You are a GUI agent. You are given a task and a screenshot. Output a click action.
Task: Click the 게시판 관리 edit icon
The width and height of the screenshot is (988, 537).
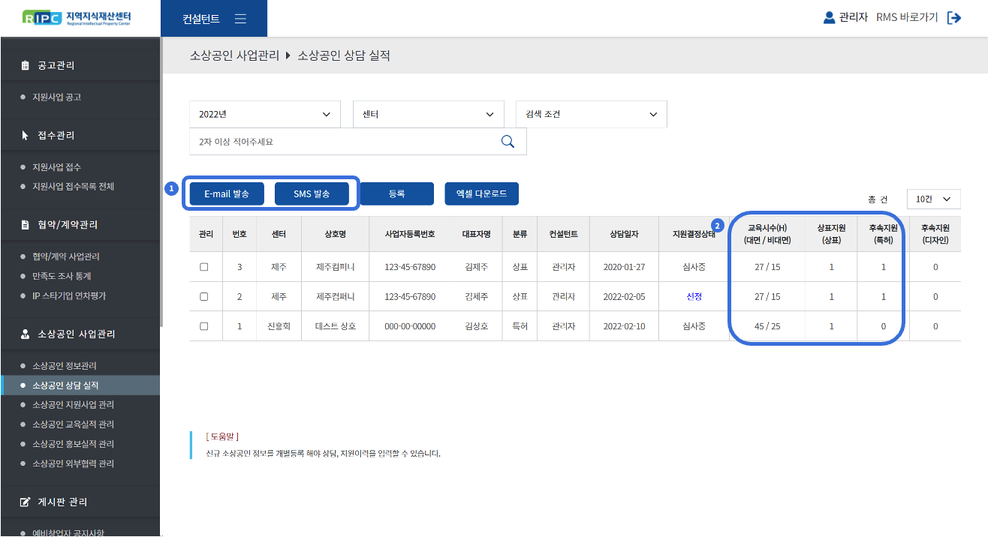coord(26,502)
